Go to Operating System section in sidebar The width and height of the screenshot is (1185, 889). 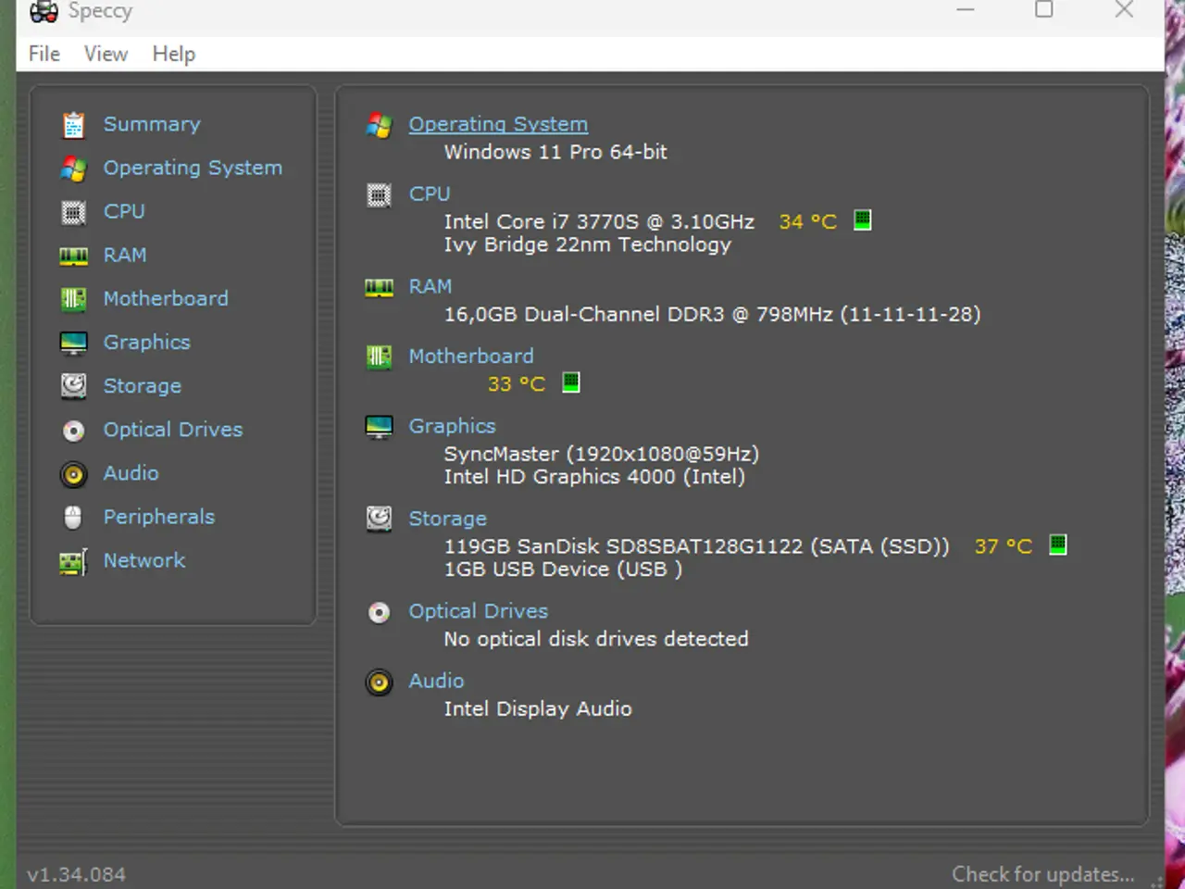point(193,168)
